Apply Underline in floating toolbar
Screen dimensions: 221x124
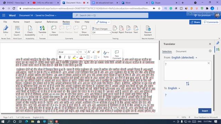point(69,57)
